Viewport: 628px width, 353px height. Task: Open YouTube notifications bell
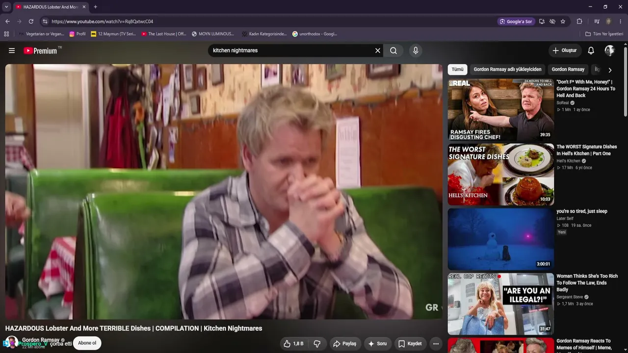591,50
